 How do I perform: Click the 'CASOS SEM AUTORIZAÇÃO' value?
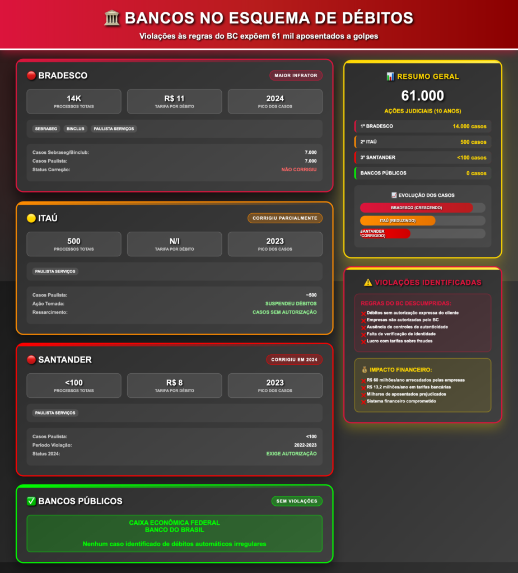[x=284, y=312]
